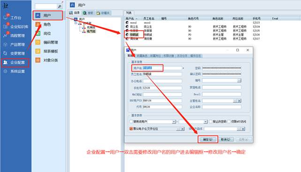Uncheck the 默认电子仓文件仓位 checkbox
301x172 pixels.
tap(131, 129)
